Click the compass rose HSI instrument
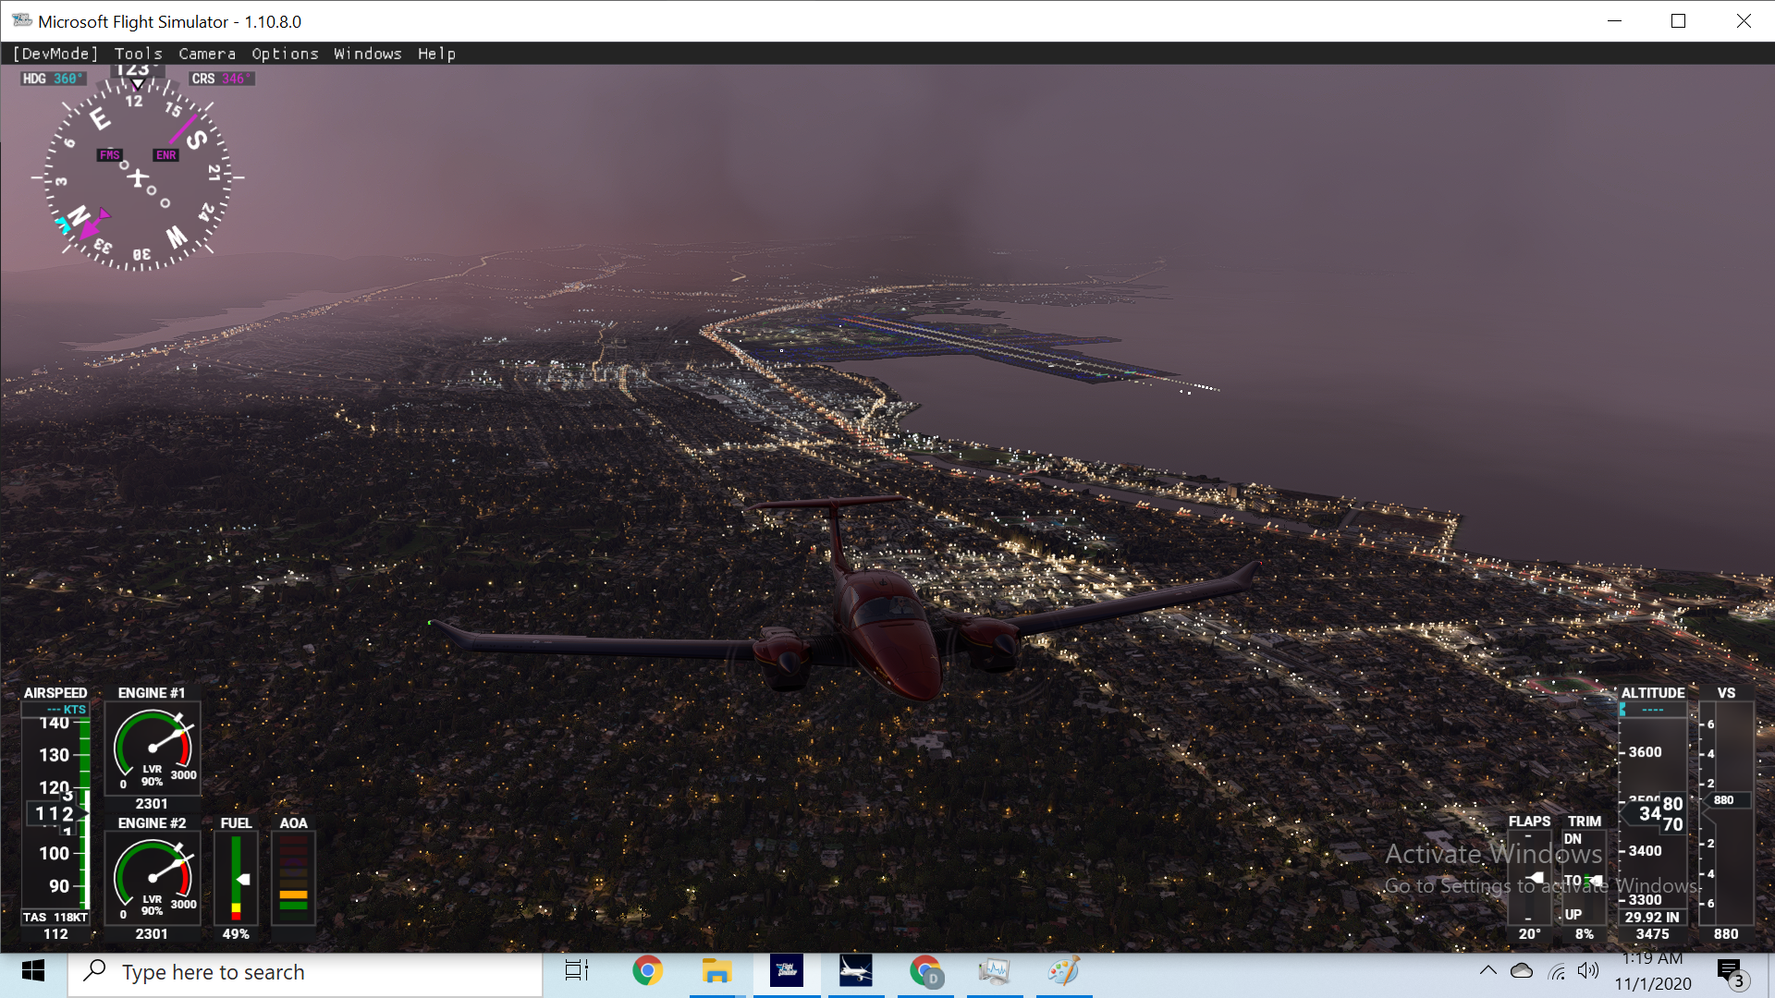Viewport: 1775px width, 998px height. click(138, 176)
